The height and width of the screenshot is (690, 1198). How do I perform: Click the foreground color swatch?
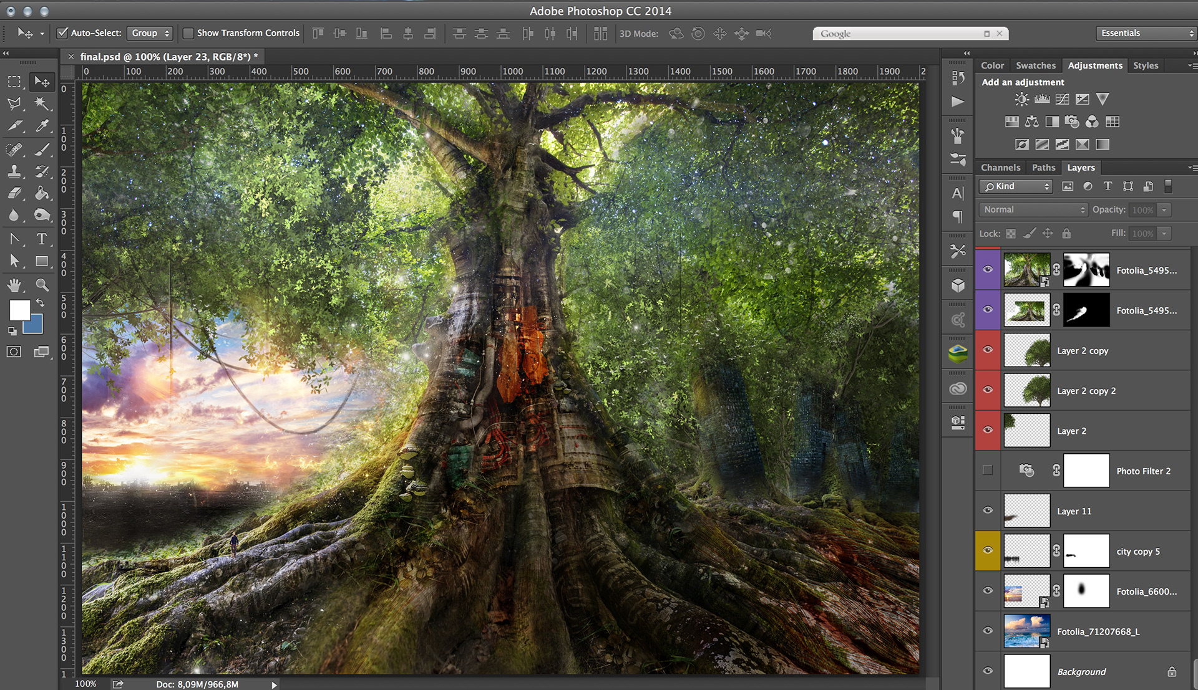click(19, 310)
